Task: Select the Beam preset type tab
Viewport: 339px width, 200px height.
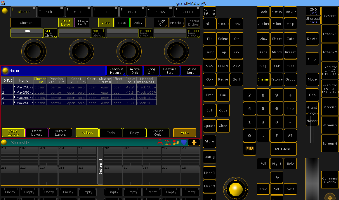Action: pyautogui.click(x=133, y=12)
